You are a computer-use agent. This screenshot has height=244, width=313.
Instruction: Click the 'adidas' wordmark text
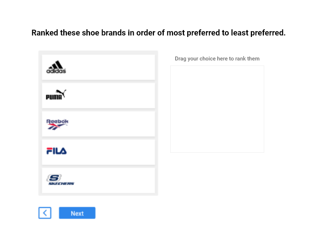(56, 71)
